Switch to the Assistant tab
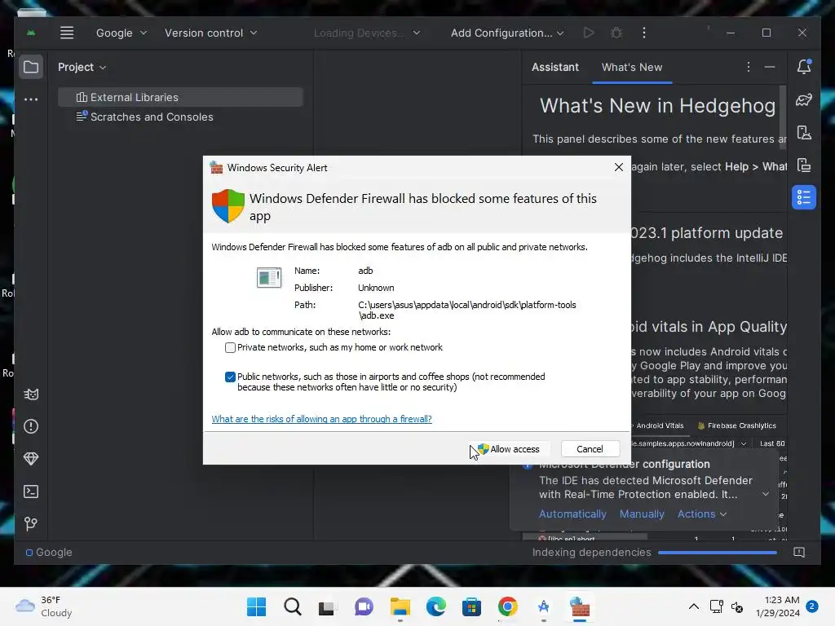This screenshot has width=835, height=626. click(554, 67)
